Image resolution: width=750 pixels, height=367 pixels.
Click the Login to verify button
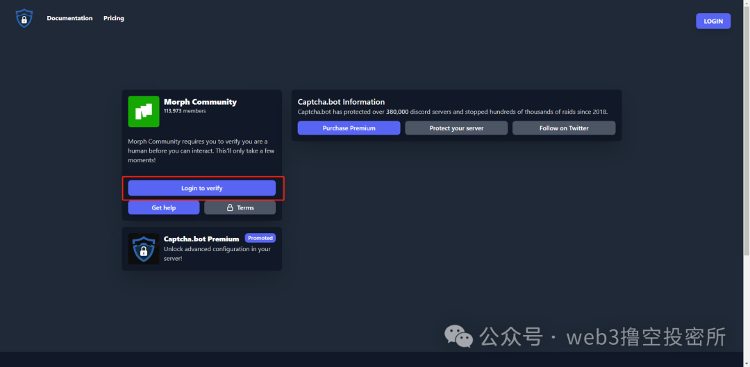202,188
